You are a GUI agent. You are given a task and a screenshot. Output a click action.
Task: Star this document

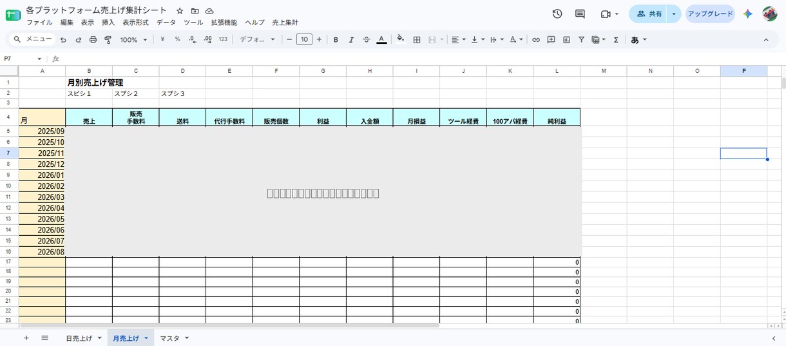[x=180, y=11]
